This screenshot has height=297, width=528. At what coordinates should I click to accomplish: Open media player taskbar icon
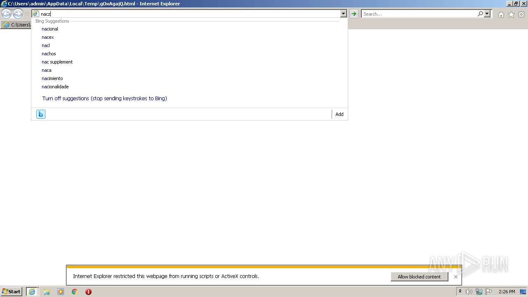point(61,292)
